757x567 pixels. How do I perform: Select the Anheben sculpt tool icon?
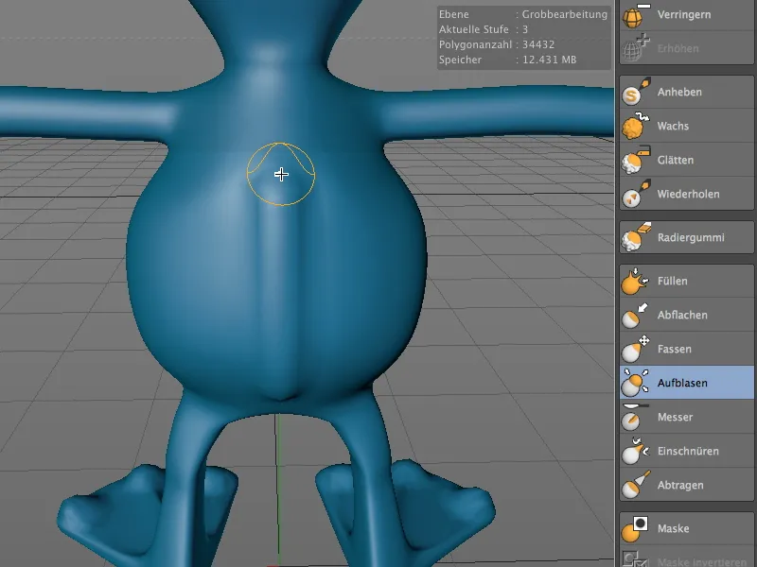click(x=635, y=92)
